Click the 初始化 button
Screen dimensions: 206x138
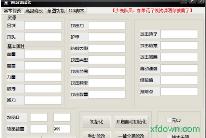(97, 122)
